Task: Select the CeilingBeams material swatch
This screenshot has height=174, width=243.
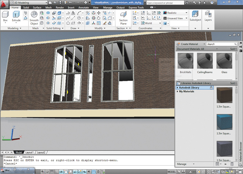Action: [x=205, y=61]
